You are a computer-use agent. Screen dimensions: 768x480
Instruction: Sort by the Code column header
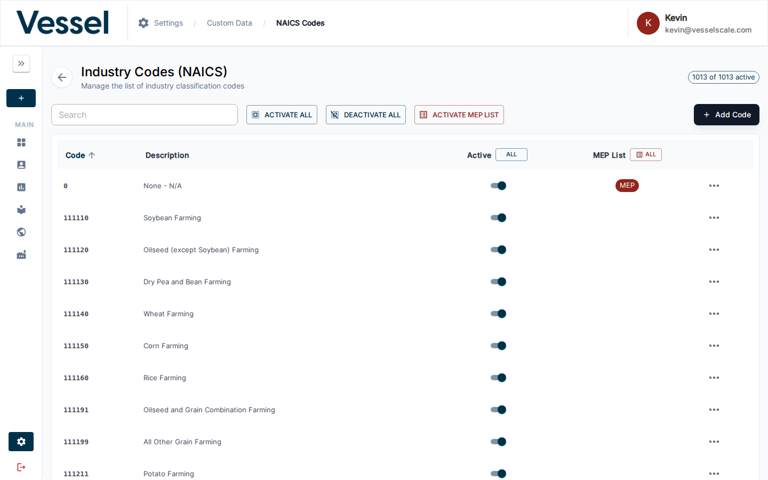click(x=75, y=155)
